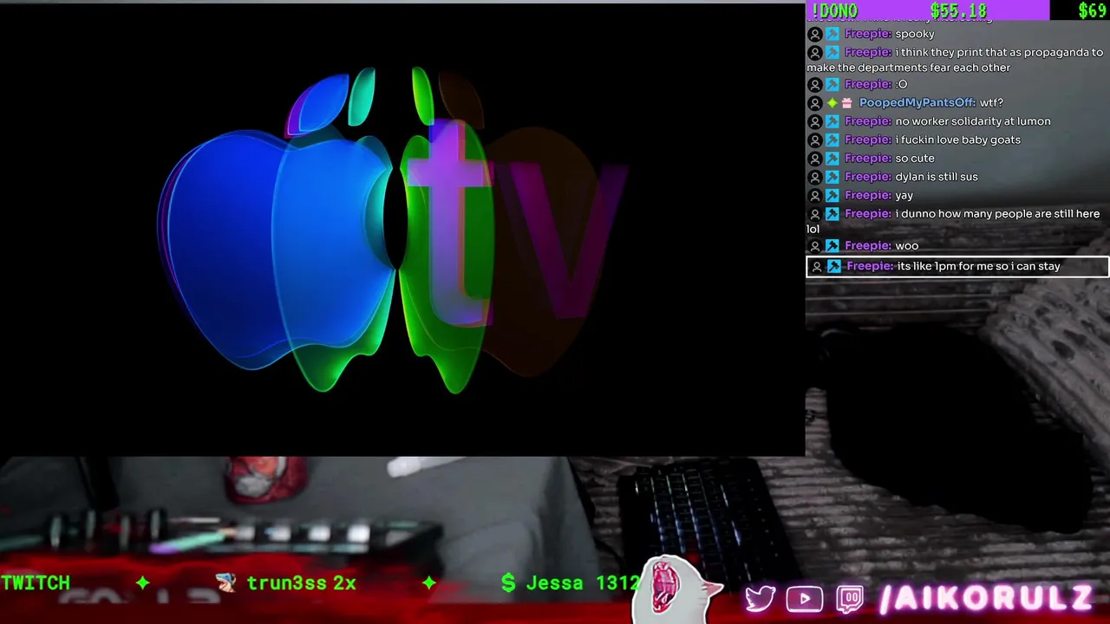Click the blue badge on the ':O' message
Image resolution: width=1110 pixels, height=624 pixels.
(832, 85)
